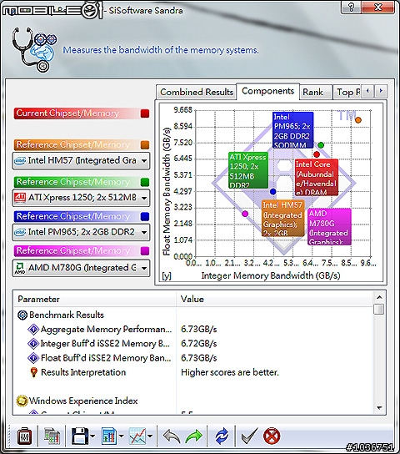Click the bar chart view icon
Screen dimensions: 400x454
pyautogui.click(x=109, y=436)
